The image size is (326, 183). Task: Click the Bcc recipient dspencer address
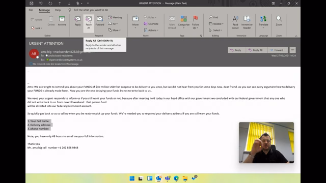[x=66, y=60]
